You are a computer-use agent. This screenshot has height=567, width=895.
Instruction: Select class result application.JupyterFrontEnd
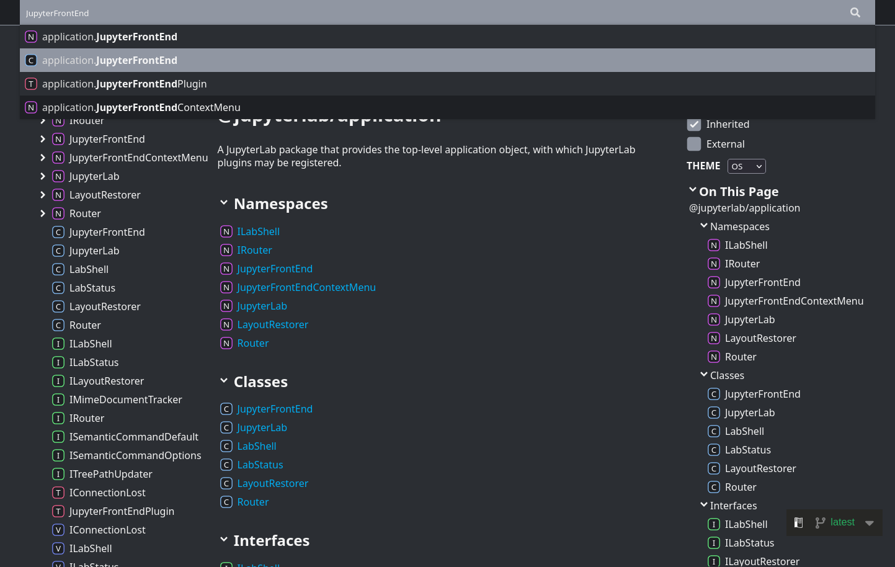447,60
